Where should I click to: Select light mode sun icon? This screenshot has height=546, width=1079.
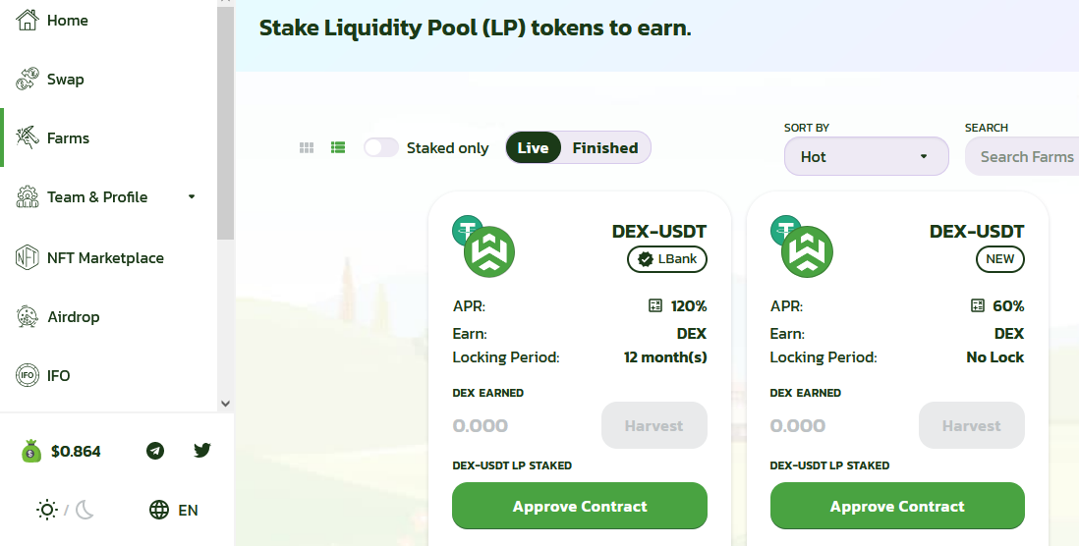pos(47,510)
